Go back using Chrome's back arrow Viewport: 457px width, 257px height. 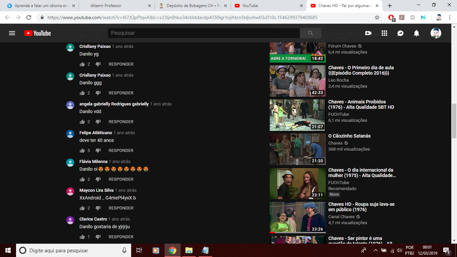pos(7,17)
